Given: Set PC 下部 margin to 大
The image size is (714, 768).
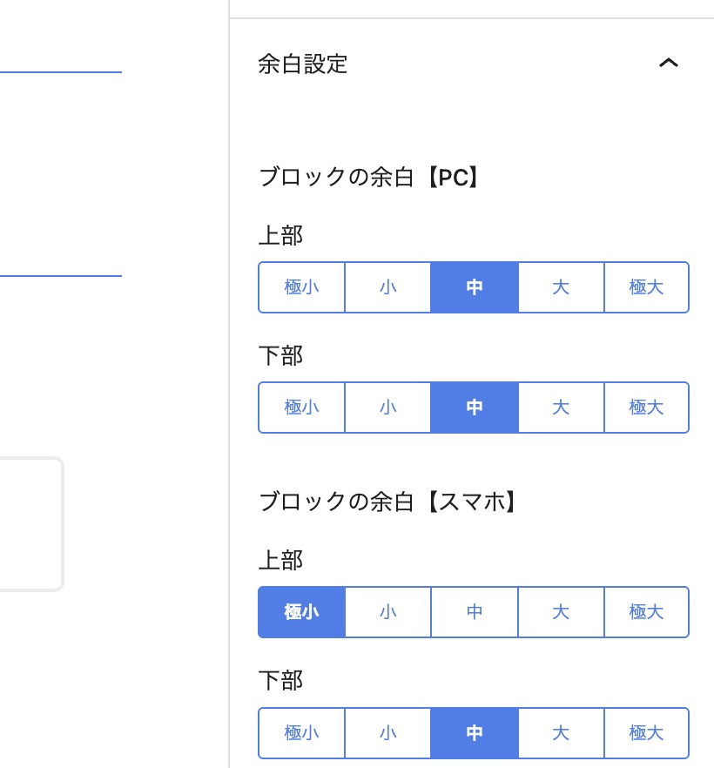Looking at the screenshot, I should (561, 408).
